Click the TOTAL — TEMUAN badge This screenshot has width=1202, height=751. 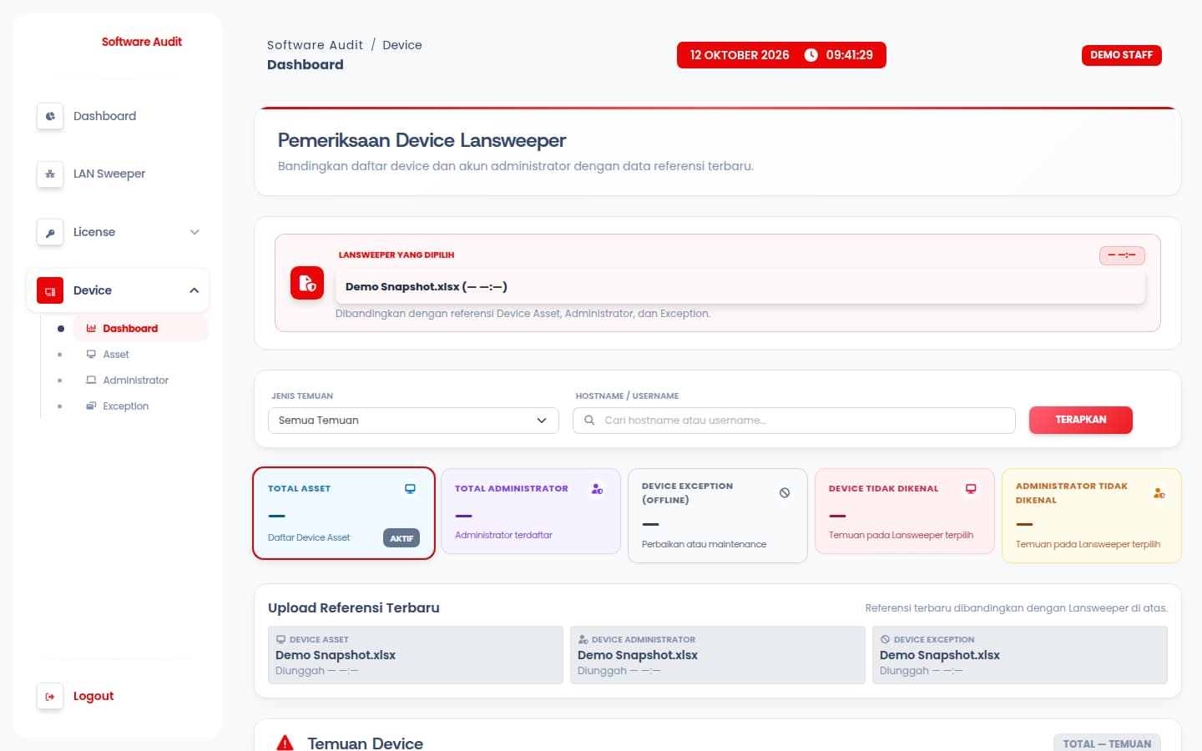1107,743
